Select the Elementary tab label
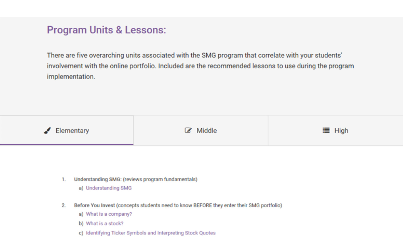Viewport: 403px width, 252px height. [72, 131]
